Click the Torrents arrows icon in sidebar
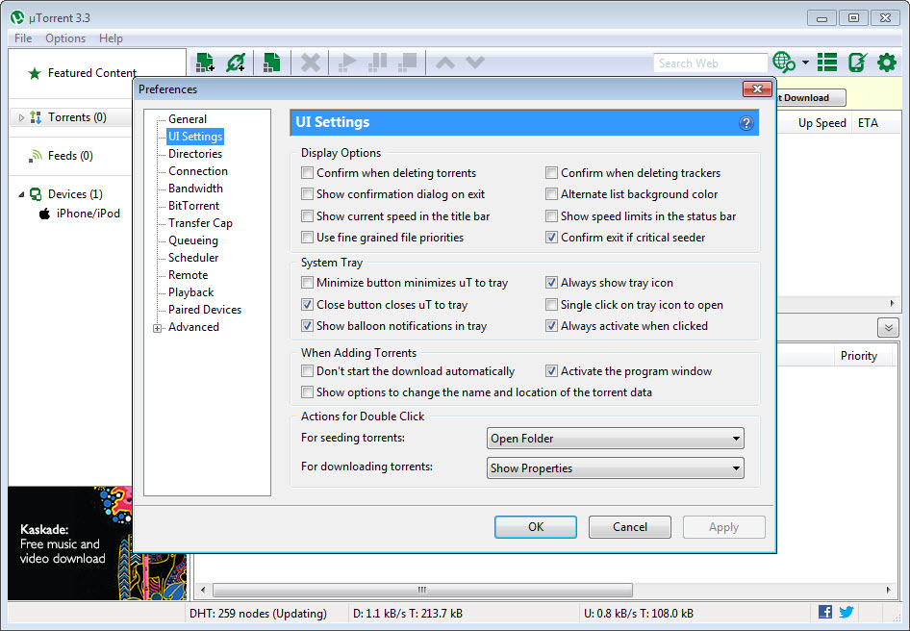Screen dimensions: 910x631 pyautogui.click(x=36, y=117)
